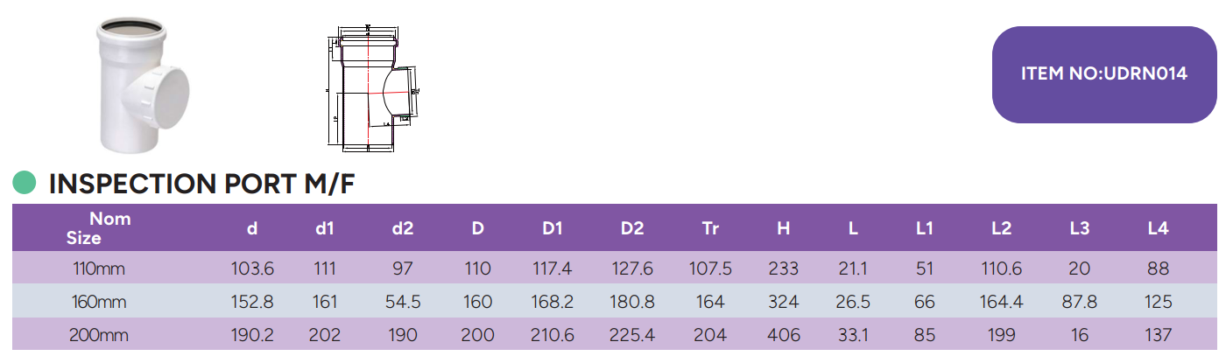Click the 87.8 value in the L3 column

(1080, 303)
